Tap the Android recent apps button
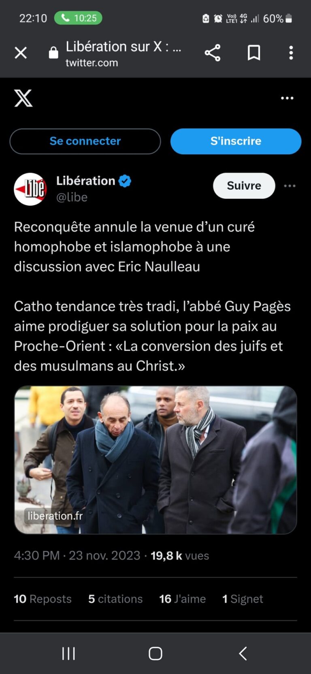This screenshot has width=311, height=674. click(x=68, y=653)
